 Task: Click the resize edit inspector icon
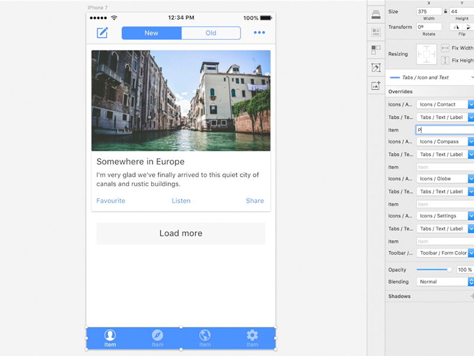[x=376, y=68]
